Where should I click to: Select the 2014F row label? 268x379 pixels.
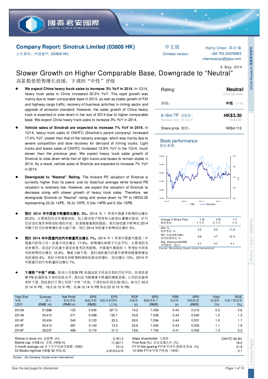[x=19, y=320]
